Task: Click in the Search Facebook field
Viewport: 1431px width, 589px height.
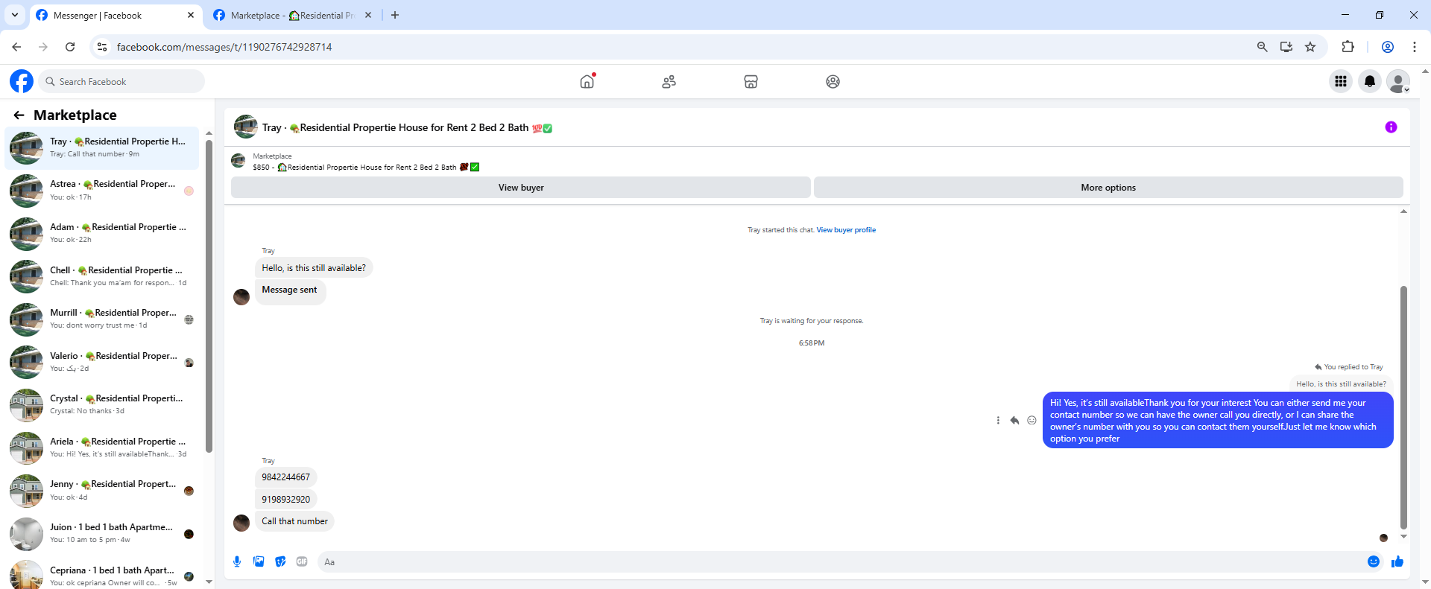Action: [121, 81]
